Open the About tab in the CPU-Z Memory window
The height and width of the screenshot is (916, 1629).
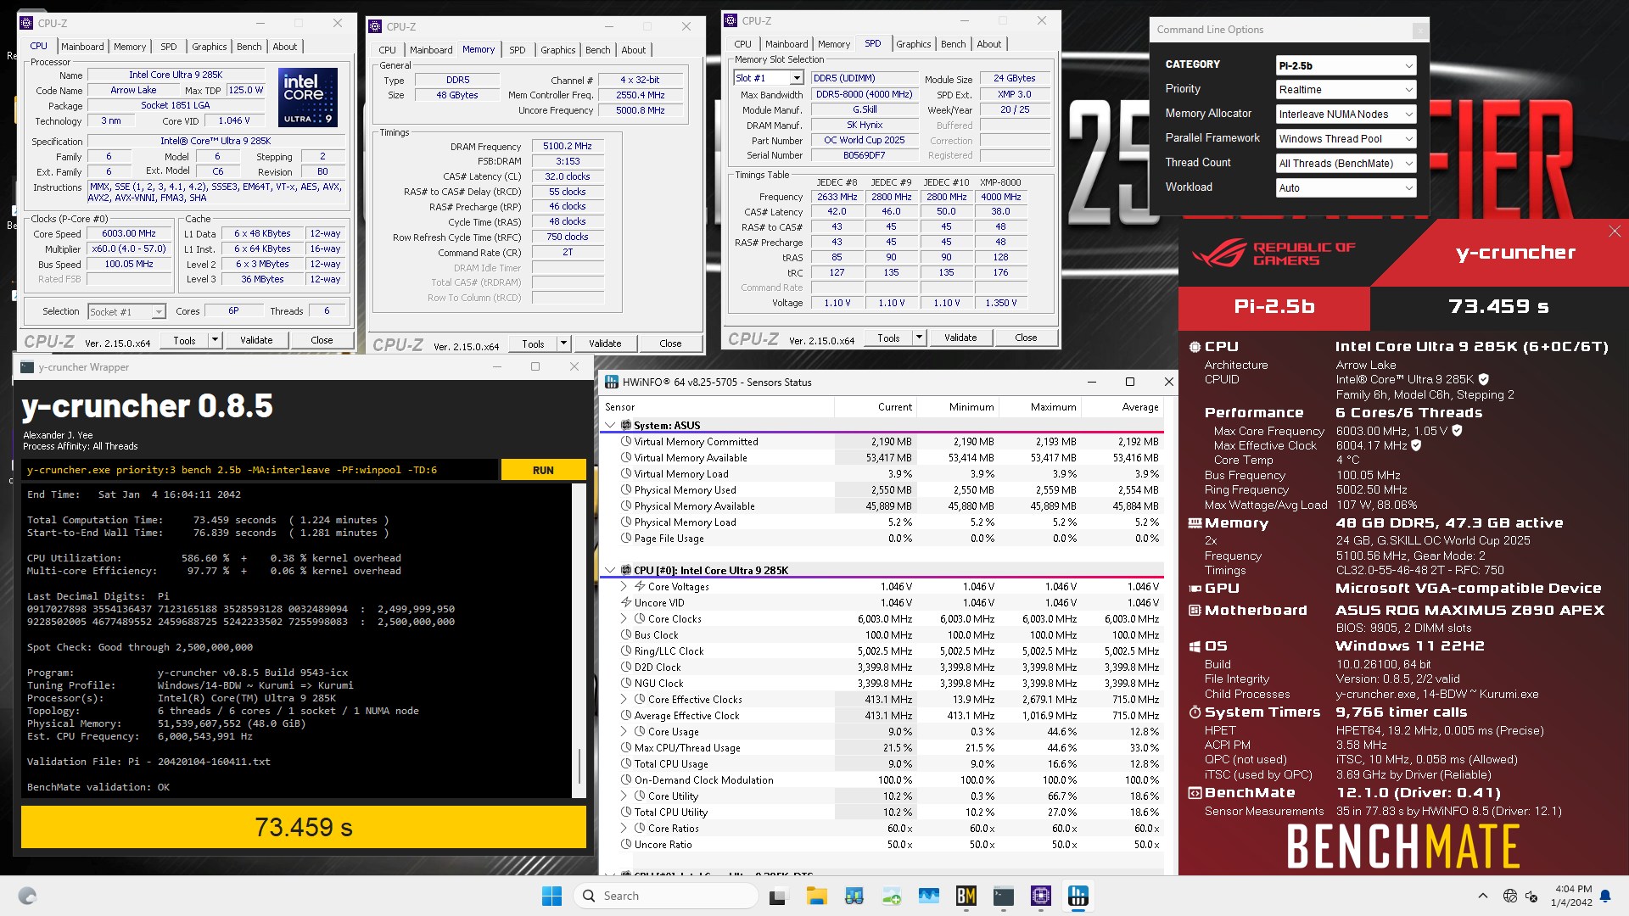pyautogui.click(x=633, y=50)
